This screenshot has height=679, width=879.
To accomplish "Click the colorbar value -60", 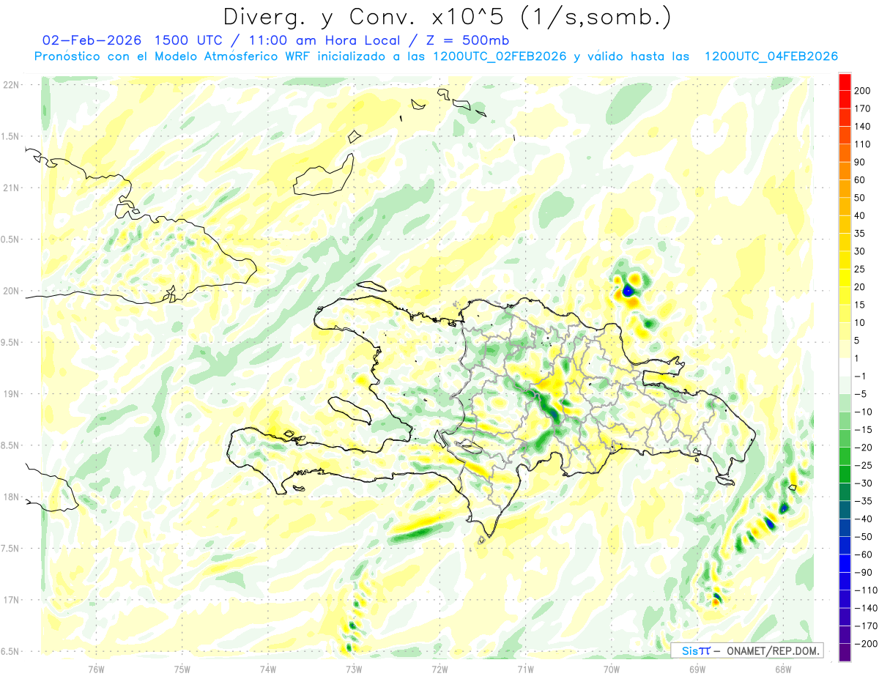I will point(864,555).
